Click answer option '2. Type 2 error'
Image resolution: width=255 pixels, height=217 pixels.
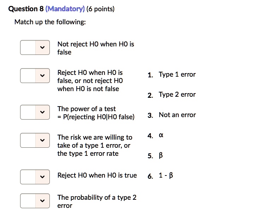[172, 95]
